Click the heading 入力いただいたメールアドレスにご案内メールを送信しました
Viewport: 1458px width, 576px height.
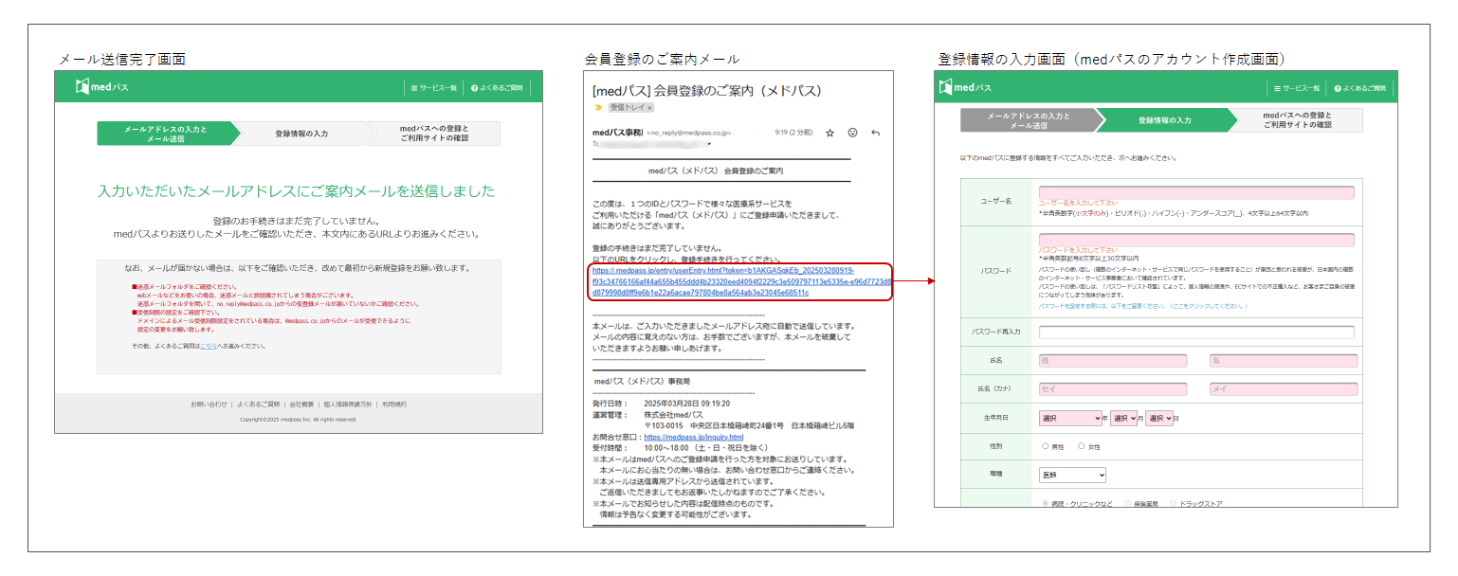[x=297, y=190]
